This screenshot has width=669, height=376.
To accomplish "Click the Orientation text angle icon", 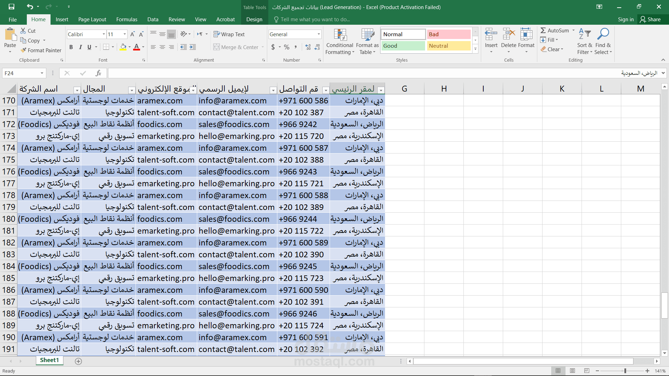I will [184, 34].
